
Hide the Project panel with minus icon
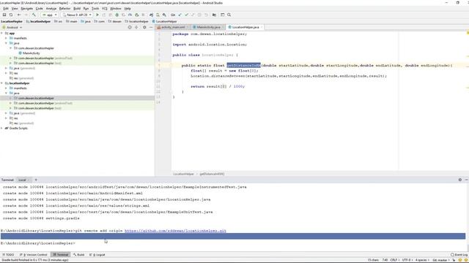click(x=151, y=27)
